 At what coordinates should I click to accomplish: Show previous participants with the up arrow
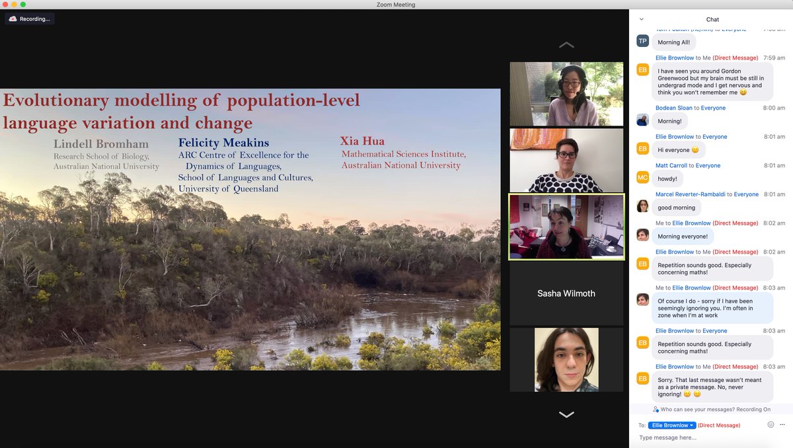click(x=566, y=45)
